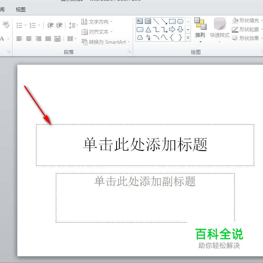
Task: Increase list indent level
Action: pyautogui.click(x=59, y=25)
